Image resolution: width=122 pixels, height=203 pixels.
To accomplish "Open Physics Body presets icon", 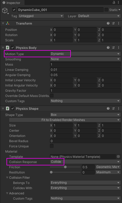I will coord(113,48).
